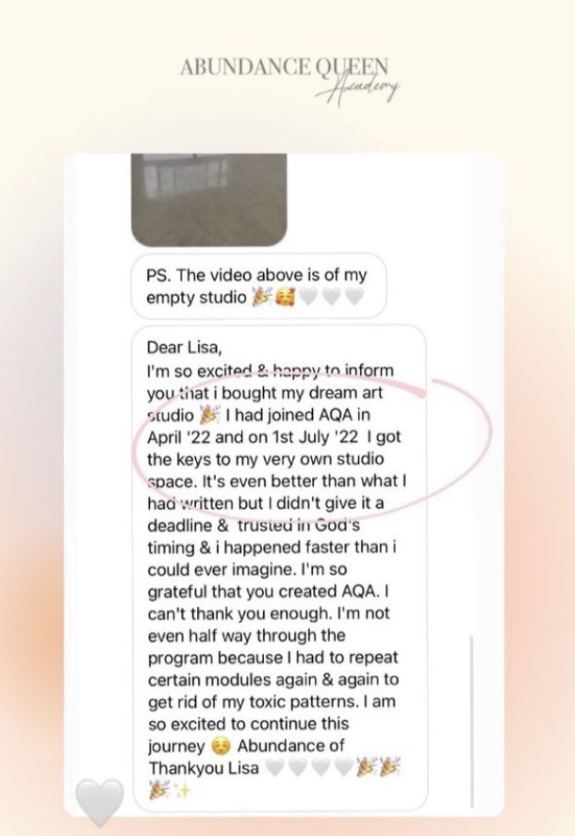
Task: Select the long 'Dear Lisa' message bubble
Action: tap(280, 568)
